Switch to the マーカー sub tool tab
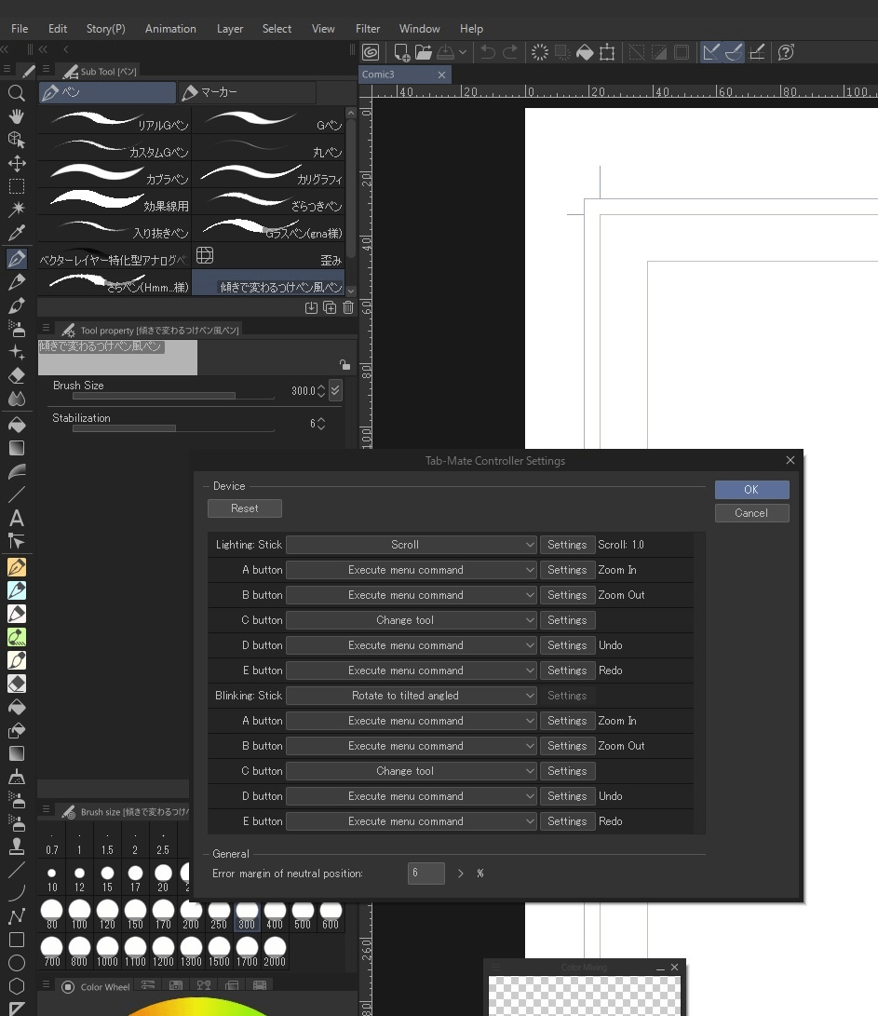Viewport: 878px width, 1016px height. click(247, 92)
